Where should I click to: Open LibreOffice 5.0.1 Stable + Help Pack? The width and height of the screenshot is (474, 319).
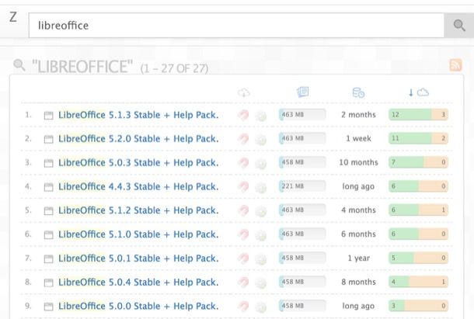point(138,258)
